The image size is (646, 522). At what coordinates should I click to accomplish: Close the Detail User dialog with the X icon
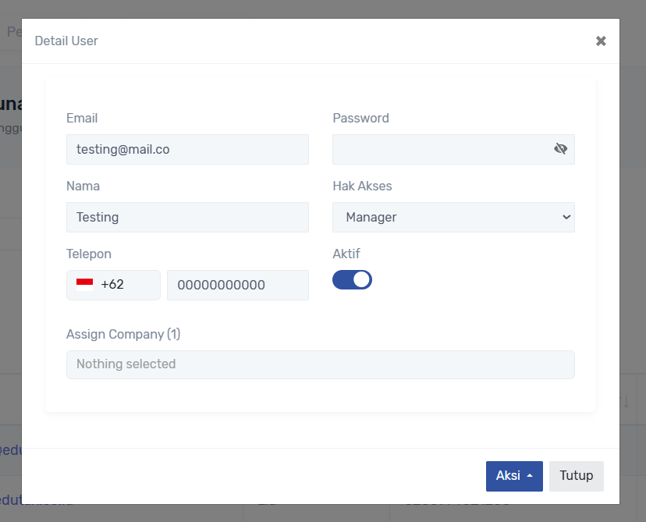click(601, 41)
